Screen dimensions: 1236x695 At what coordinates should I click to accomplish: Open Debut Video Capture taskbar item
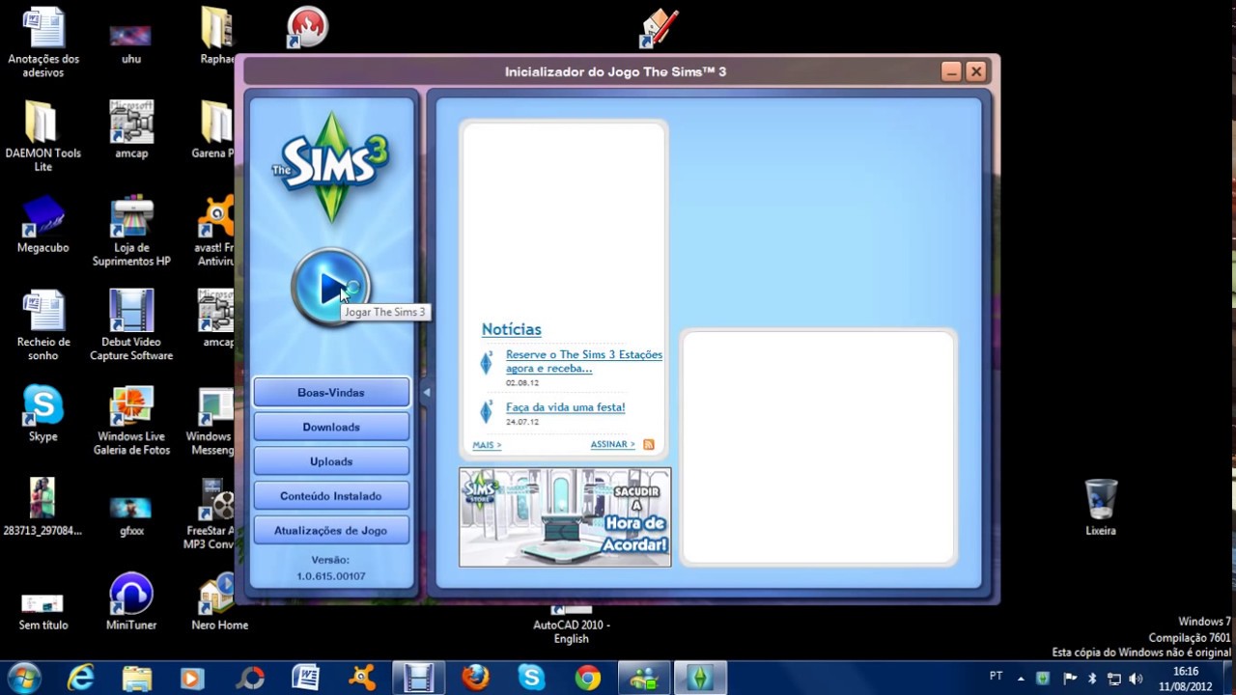click(418, 679)
